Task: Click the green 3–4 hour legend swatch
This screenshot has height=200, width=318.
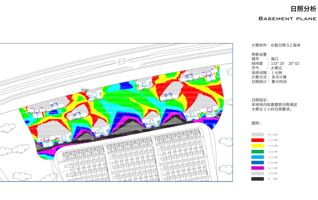Action: coord(257,151)
